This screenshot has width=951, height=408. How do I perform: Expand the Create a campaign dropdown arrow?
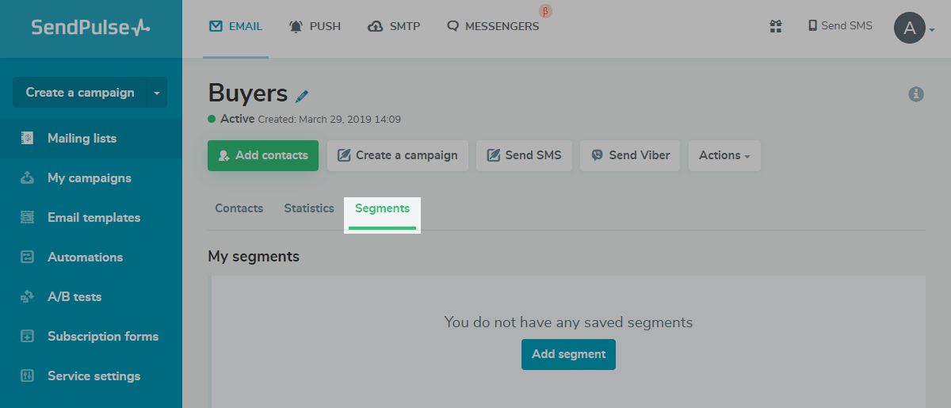(x=157, y=93)
